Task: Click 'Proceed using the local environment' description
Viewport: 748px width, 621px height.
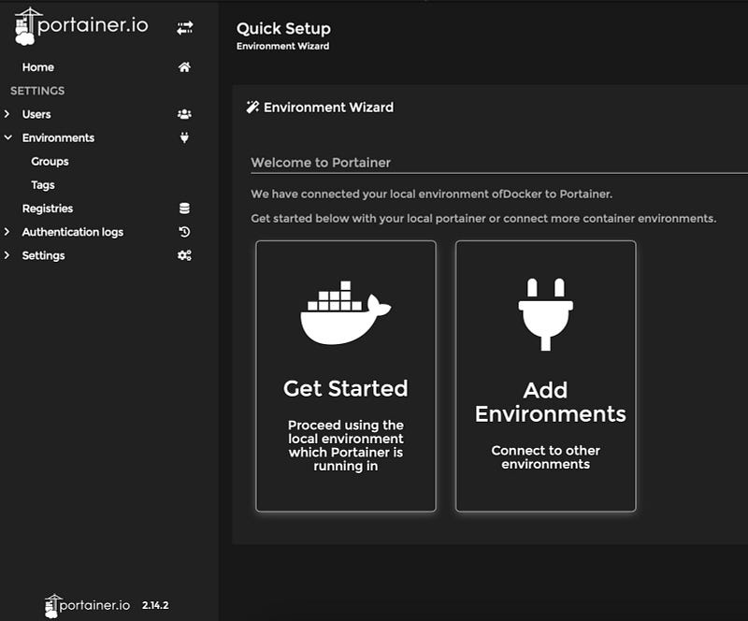Action: pos(346,445)
